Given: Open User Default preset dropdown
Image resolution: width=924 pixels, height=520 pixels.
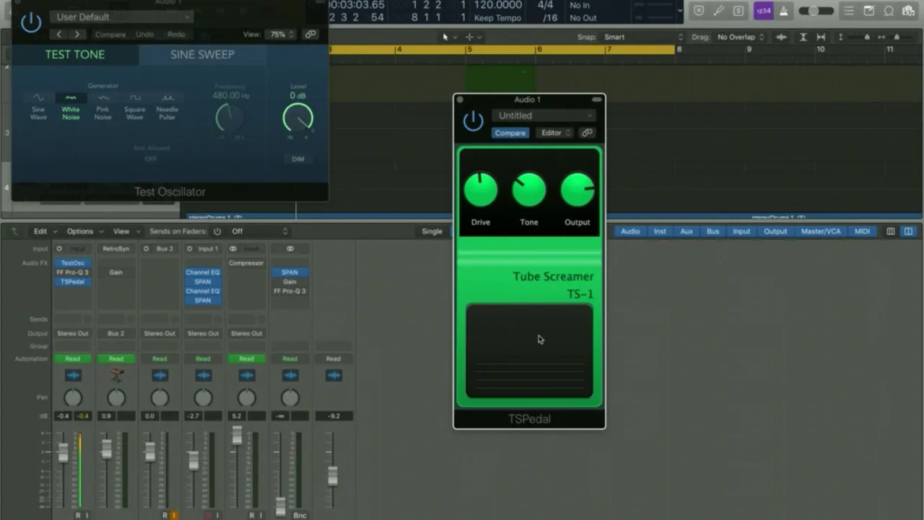Looking at the screenshot, I should click(x=122, y=17).
